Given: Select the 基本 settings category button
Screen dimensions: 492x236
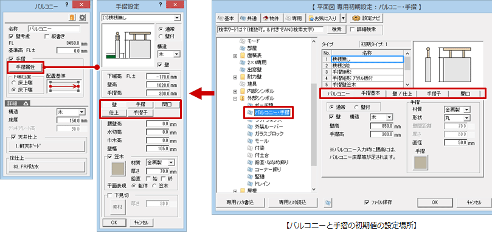Looking at the screenshot, I should click(227, 18).
